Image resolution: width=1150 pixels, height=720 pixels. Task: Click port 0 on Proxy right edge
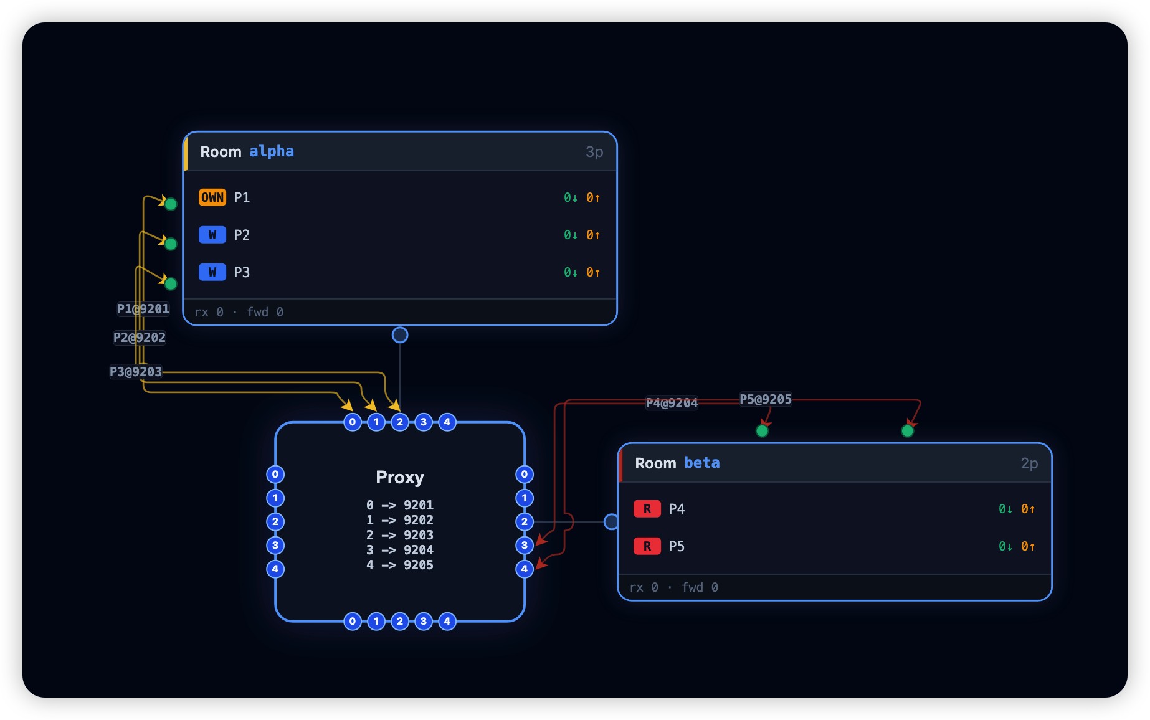tap(525, 475)
